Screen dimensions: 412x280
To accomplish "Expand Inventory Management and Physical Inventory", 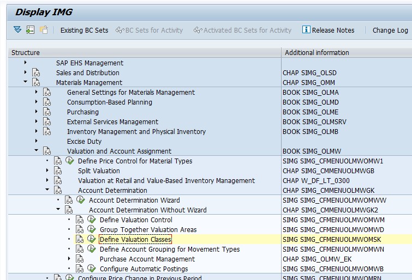I will coord(36,131).
